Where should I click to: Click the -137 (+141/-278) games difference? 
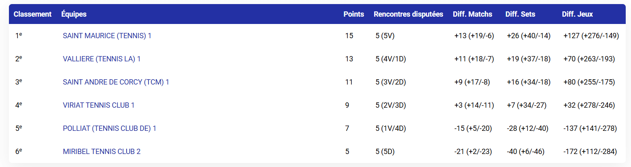point(590,128)
